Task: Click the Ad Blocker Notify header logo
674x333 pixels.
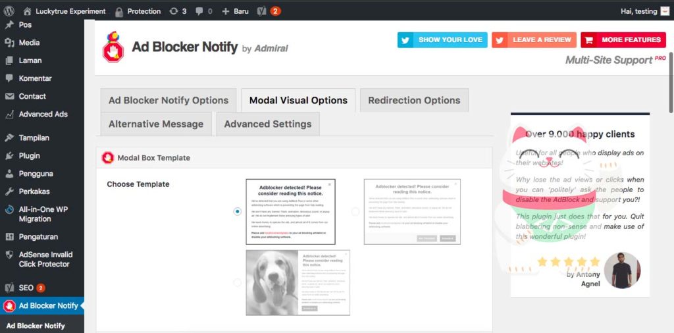Action: [113, 47]
